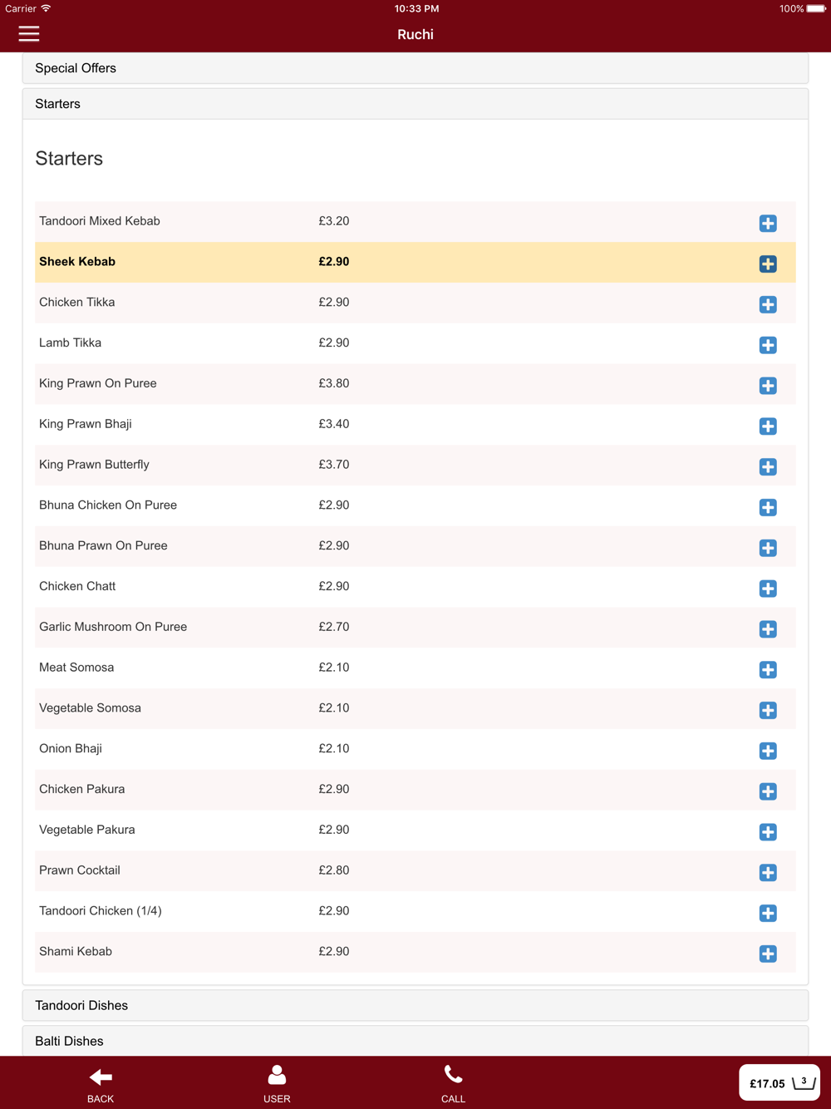This screenshot has width=831, height=1109.
Task: Select the Onion Bhaji item name
Action: (71, 749)
